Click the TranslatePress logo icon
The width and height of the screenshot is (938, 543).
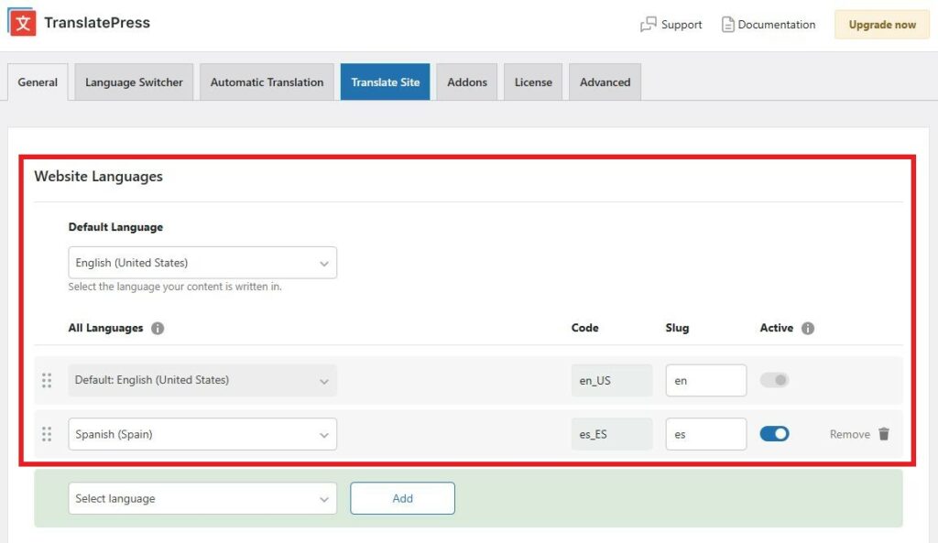click(x=22, y=24)
